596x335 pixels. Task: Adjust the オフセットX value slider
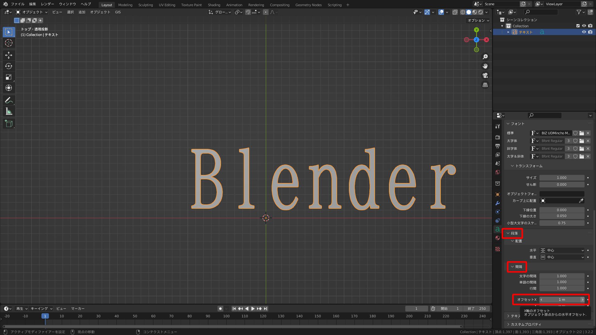pyautogui.click(x=562, y=300)
